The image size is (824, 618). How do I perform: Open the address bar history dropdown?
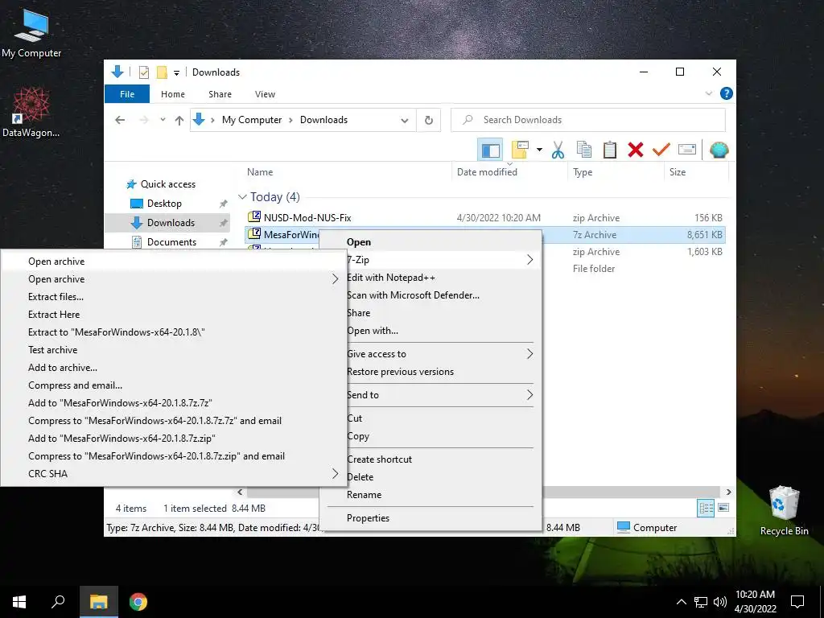tap(404, 121)
